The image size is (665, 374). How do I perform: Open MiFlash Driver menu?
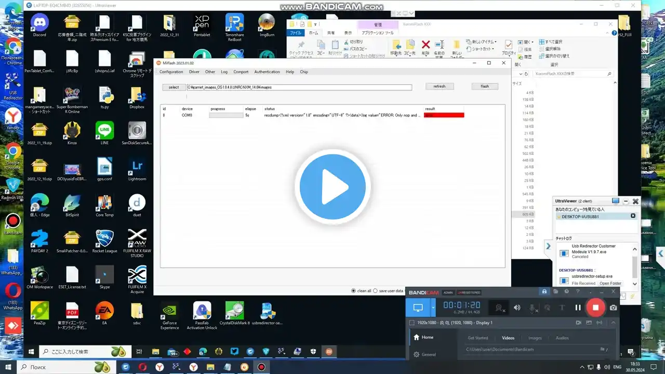click(x=194, y=72)
